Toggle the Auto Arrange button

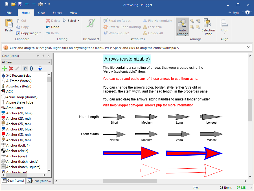(182, 27)
